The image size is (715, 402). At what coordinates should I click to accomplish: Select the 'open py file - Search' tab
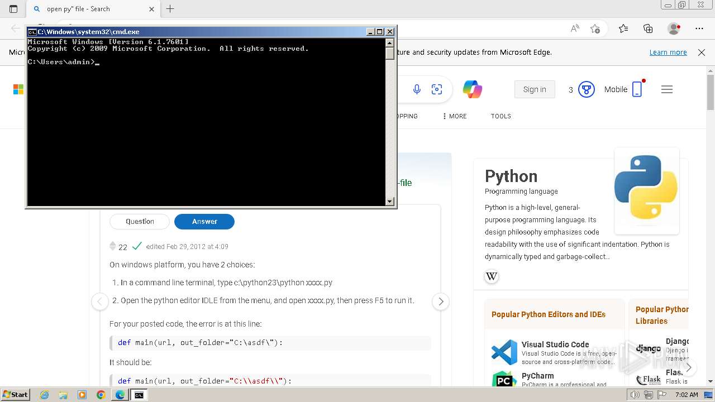[x=93, y=9]
